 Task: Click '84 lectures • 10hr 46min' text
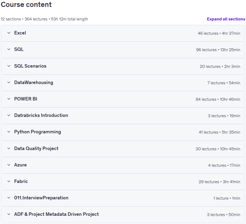point(218,99)
